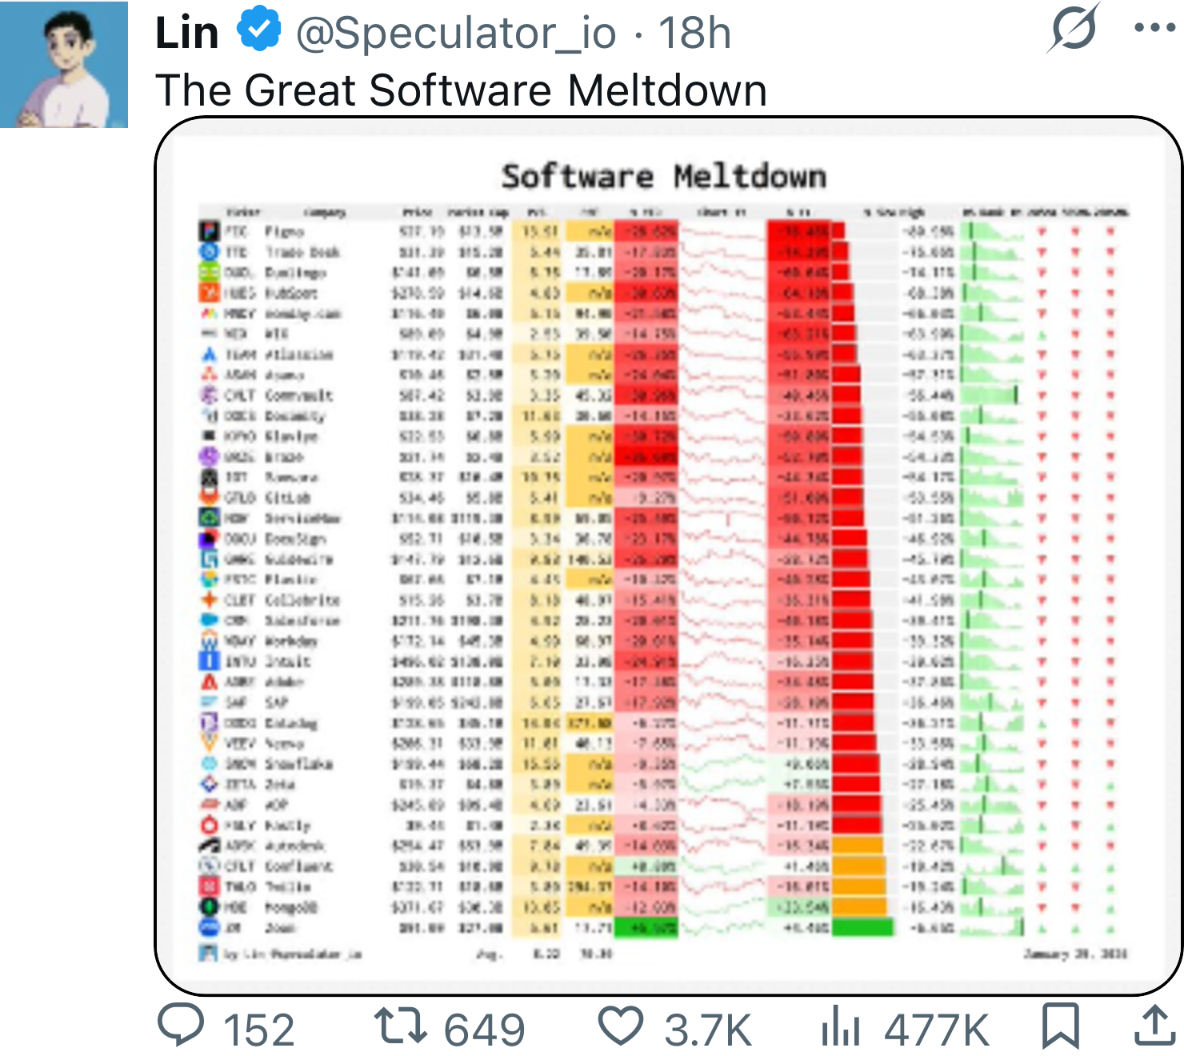The width and height of the screenshot is (1184, 1056).
Task: Click the 649 reposts count
Action: tap(484, 1030)
